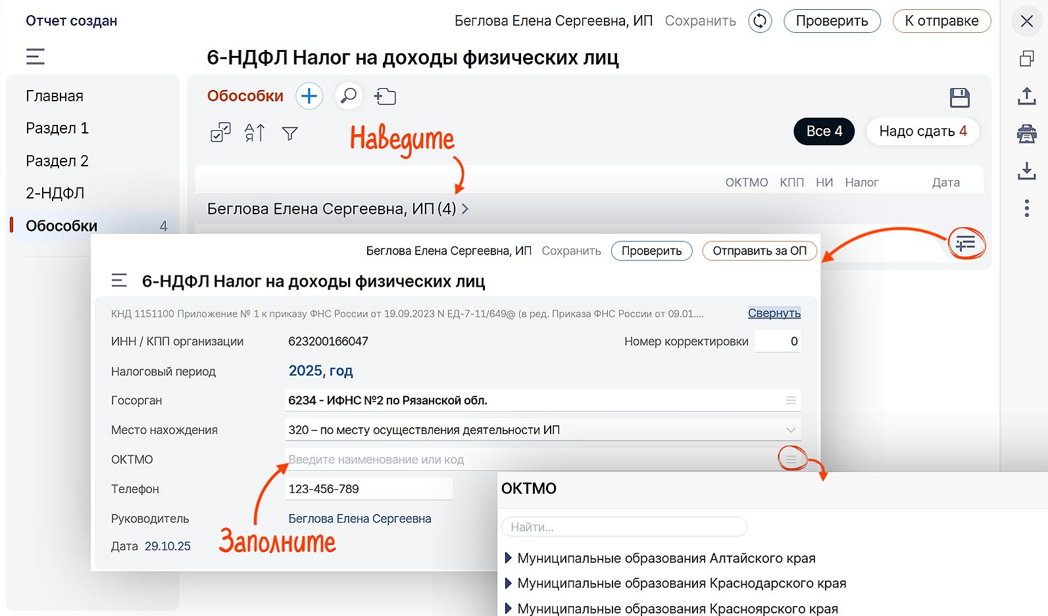This screenshot has height=616, width=1048.
Task: Open the 'Место нахождения' dropdown
Action: click(x=543, y=430)
